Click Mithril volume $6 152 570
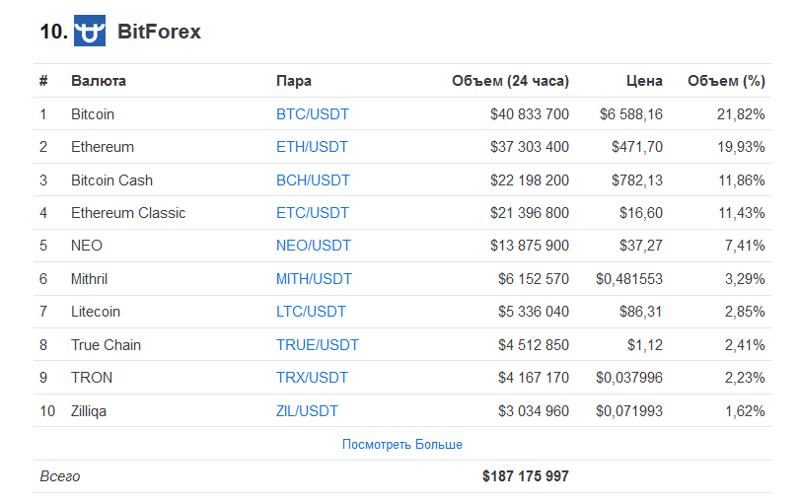The image size is (799, 503). 534,279
